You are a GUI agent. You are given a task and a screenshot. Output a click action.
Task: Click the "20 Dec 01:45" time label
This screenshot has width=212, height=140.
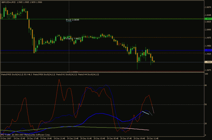coord(86,138)
